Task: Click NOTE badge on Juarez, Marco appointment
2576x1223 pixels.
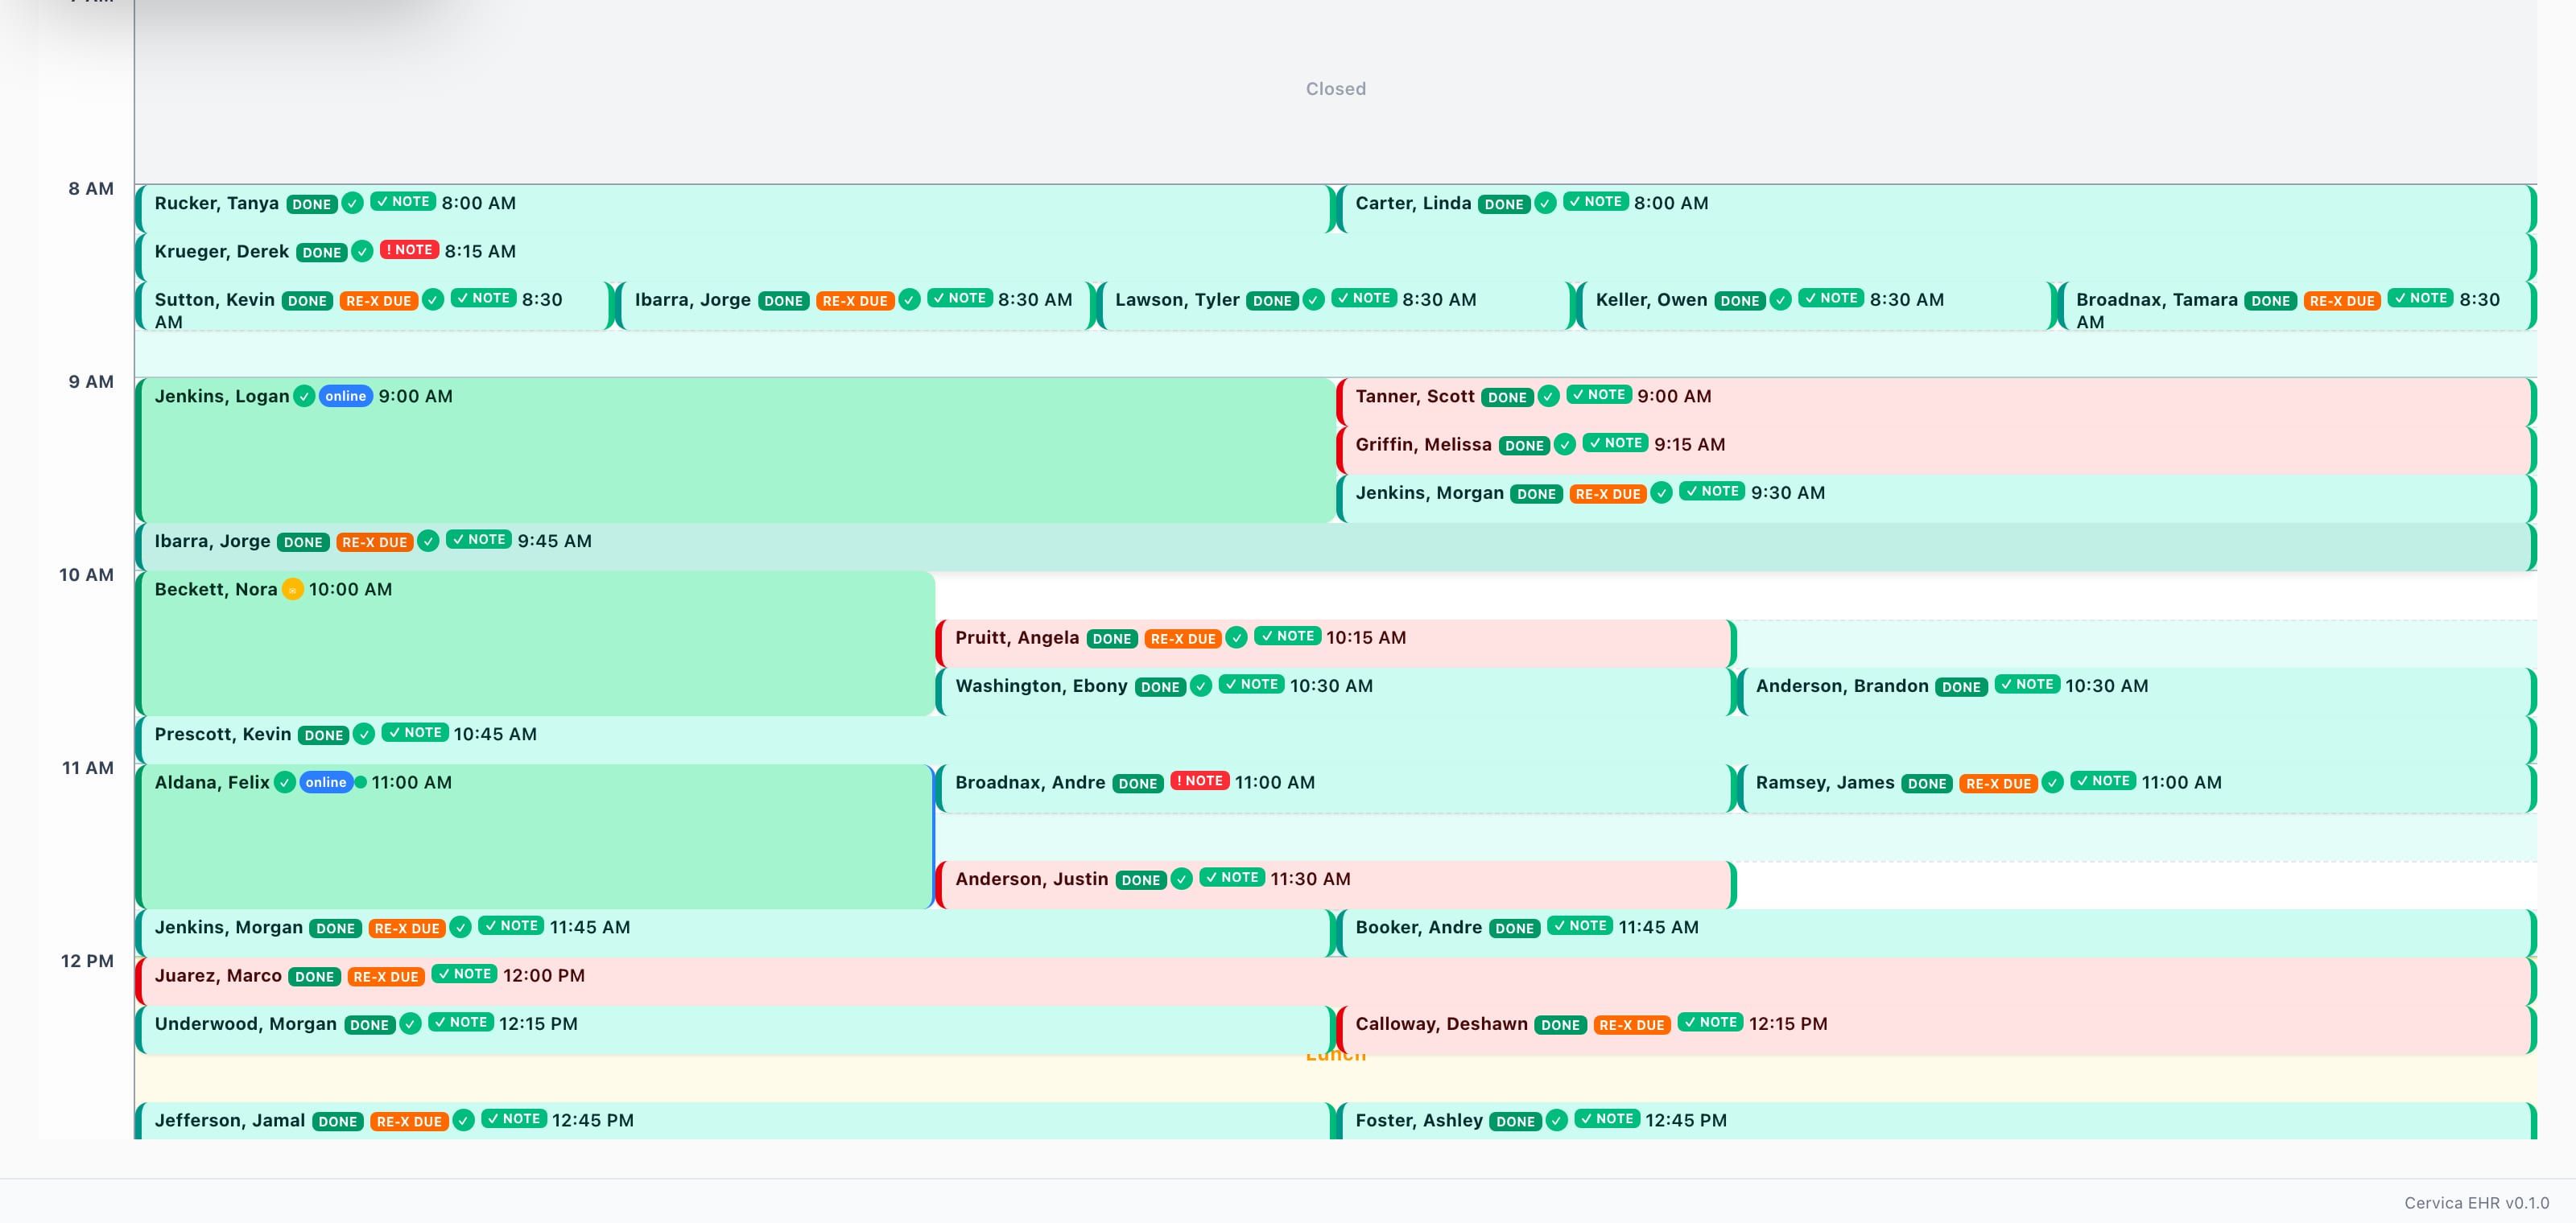Action: coord(464,974)
